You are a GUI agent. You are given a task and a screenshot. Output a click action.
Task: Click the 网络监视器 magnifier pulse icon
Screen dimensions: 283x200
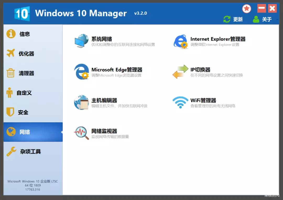click(x=81, y=133)
